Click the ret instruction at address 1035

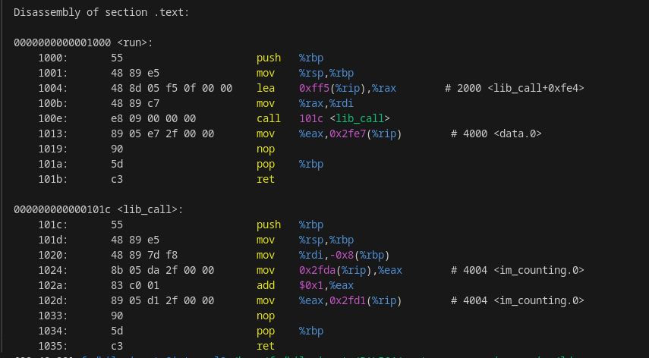[x=266, y=346]
